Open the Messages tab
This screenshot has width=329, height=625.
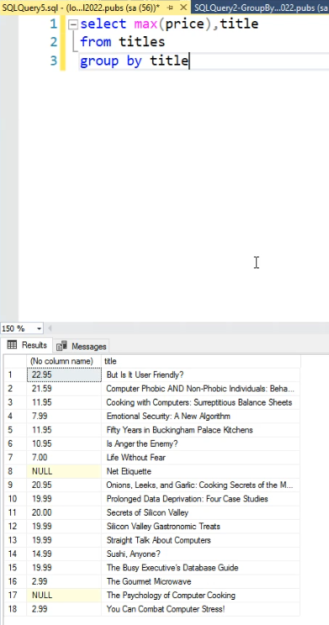[82, 347]
